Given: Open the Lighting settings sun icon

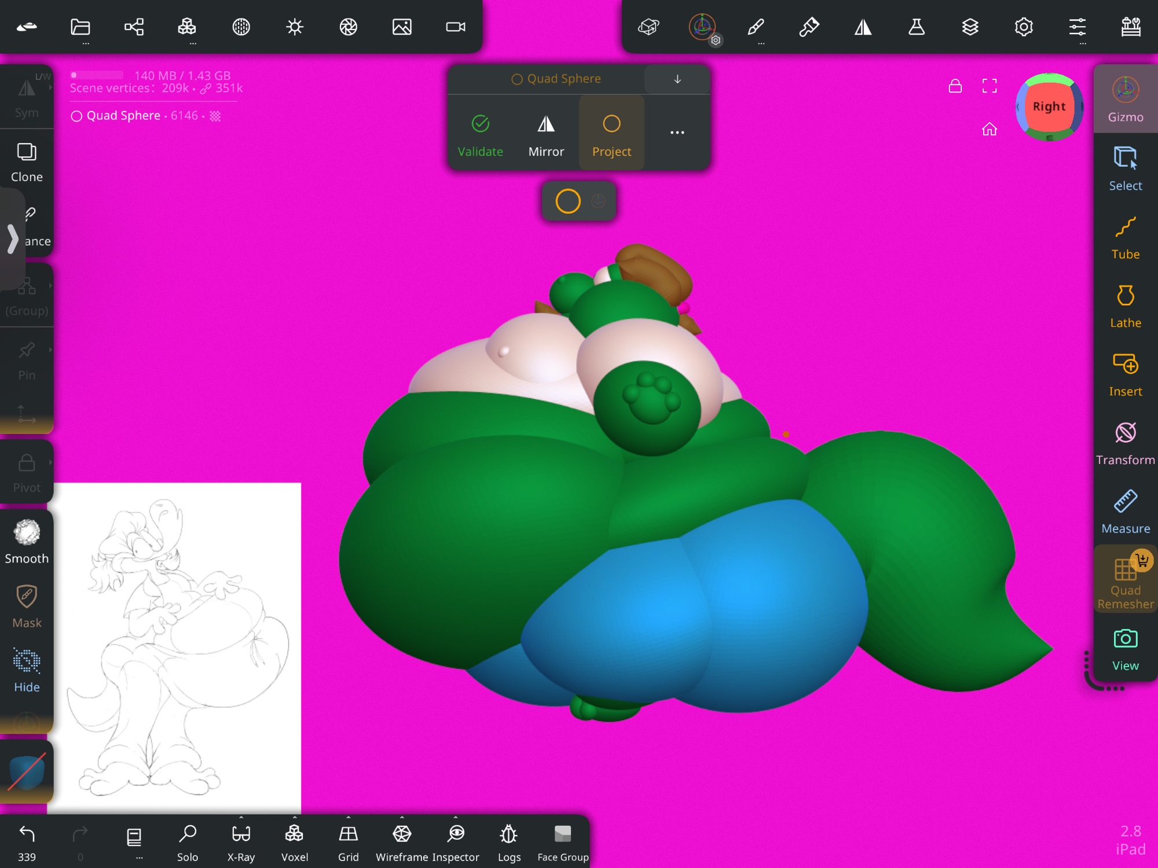Looking at the screenshot, I should 295,27.
